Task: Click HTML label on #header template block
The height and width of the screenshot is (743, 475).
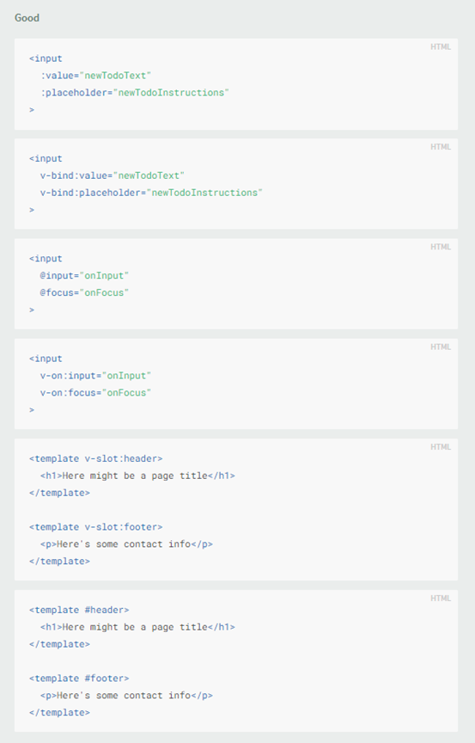Action: click(441, 599)
